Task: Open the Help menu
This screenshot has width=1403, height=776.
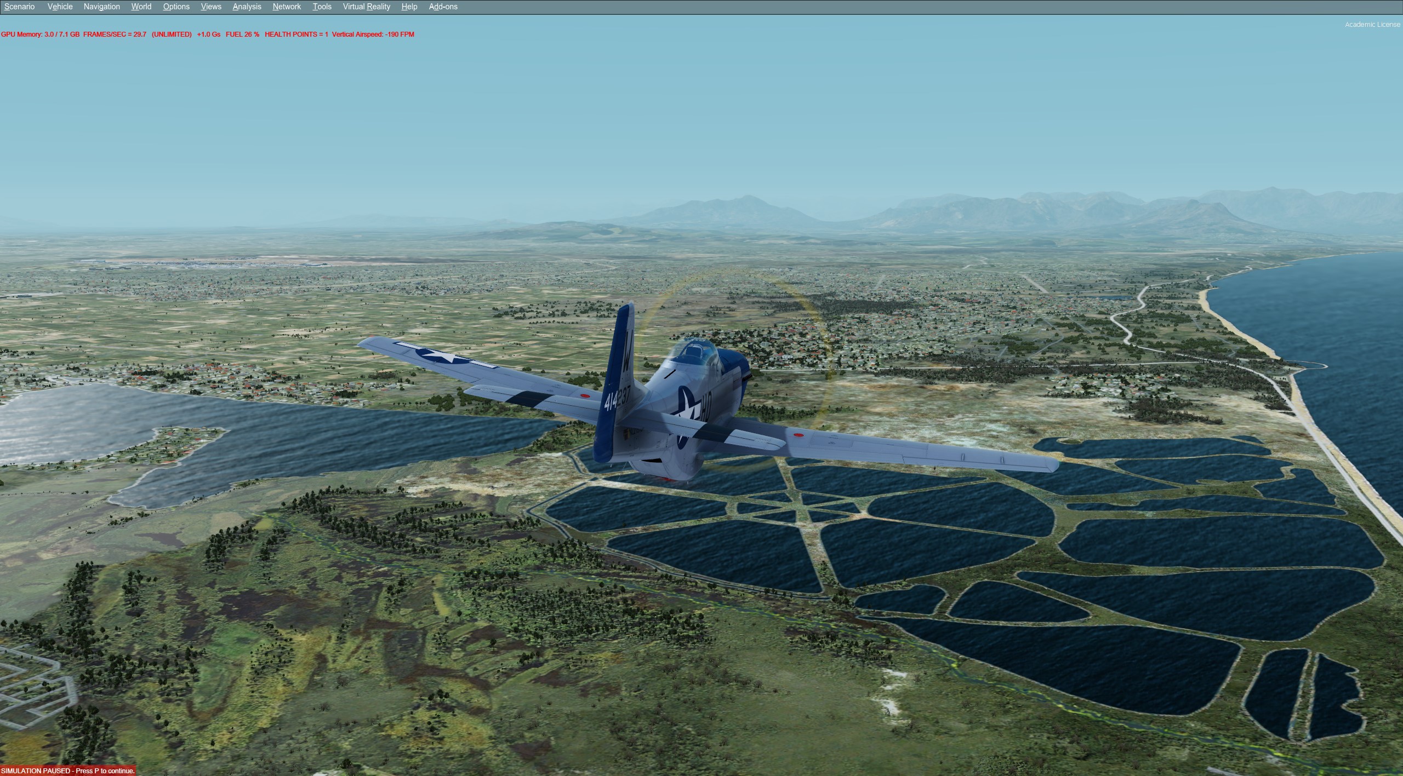Action: click(x=409, y=7)
